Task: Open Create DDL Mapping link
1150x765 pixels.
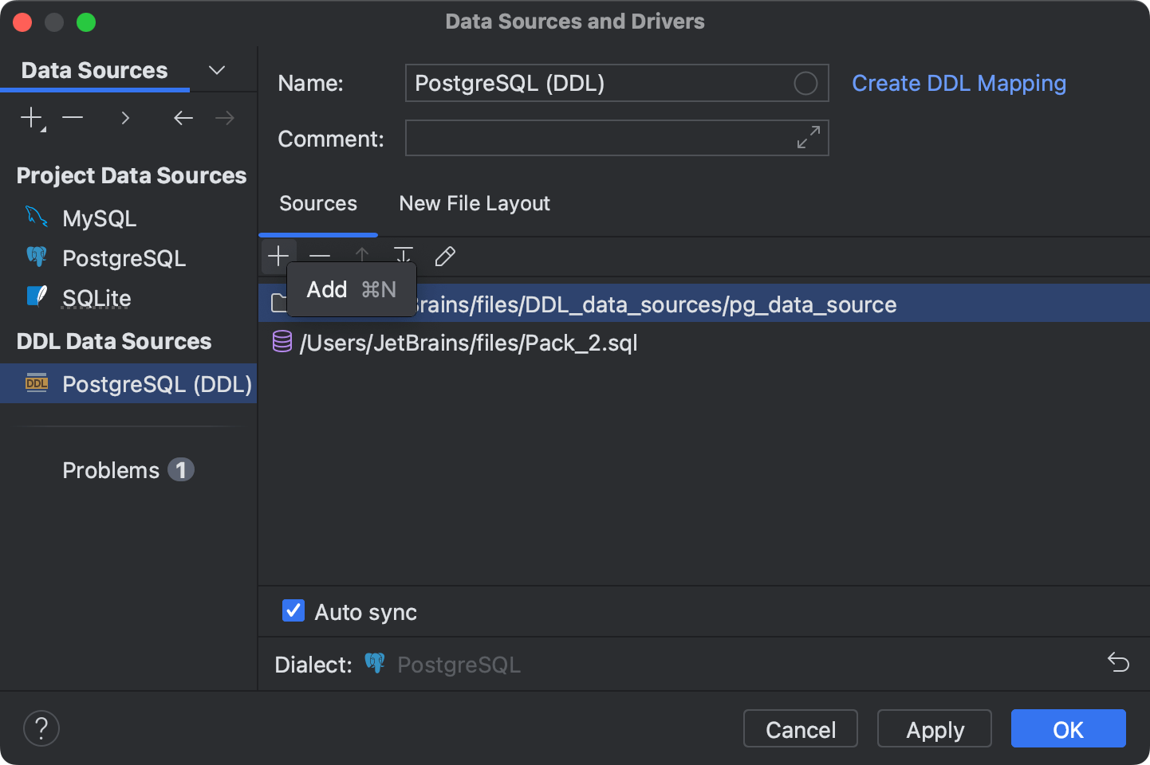Action: click(959, 83)
